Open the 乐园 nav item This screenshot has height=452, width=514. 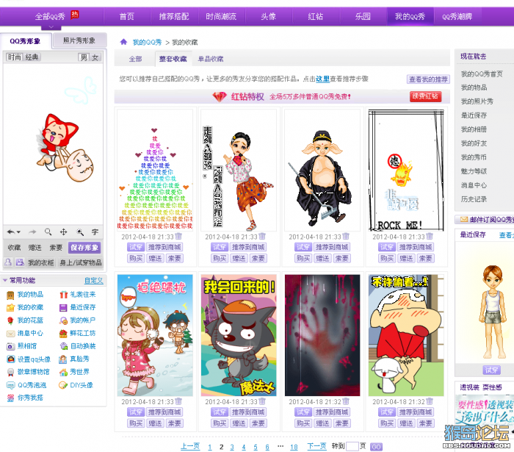[363, 16]
